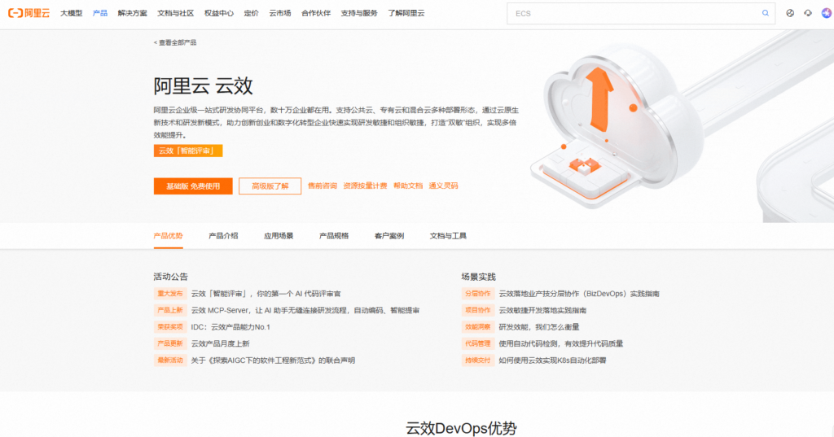Viewport: 834px width, 437px height.
Task: Click the 云效「智能评审」orange badge
Action: (188, 151)
